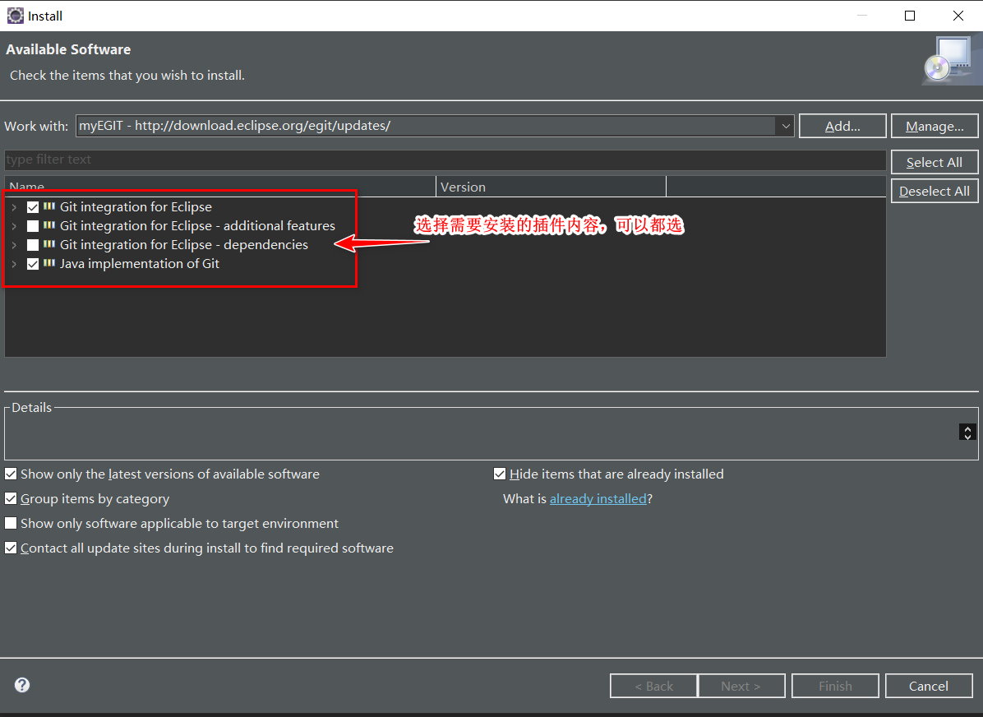
Task: Maximize the Install window
Action: click(910, 16)
